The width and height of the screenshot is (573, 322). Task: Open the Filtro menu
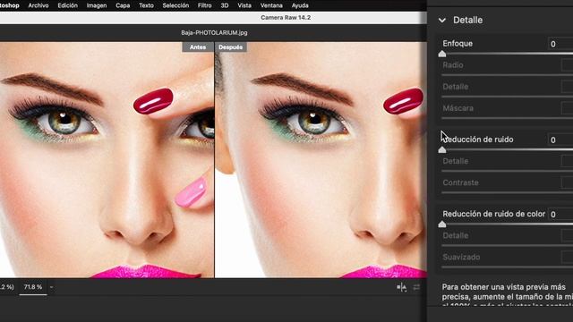[x=205, y=5]
